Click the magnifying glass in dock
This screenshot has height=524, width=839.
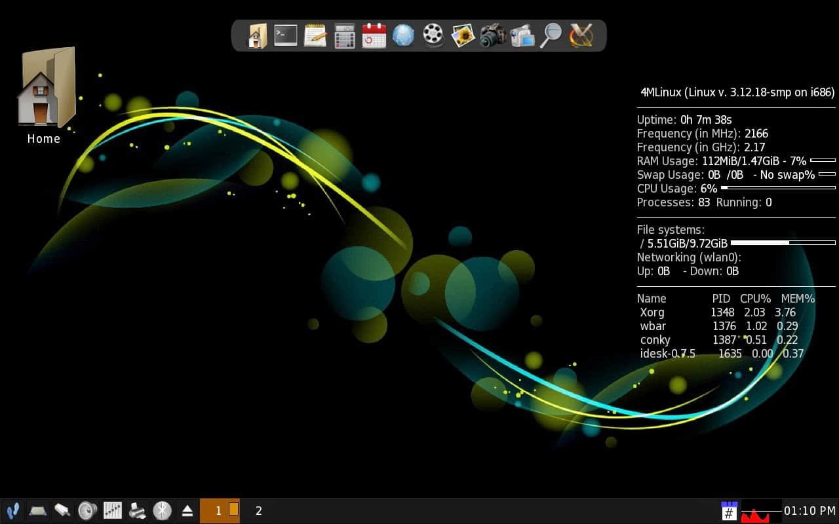[x=551, y=35]
